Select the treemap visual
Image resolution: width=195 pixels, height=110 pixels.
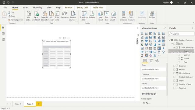[163, 41]
